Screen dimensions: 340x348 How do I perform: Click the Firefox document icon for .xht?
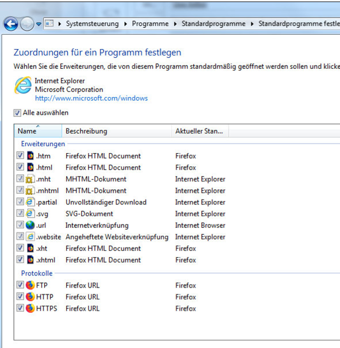30,248
